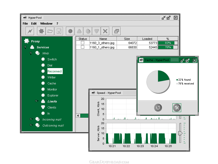Click the 78% progress bar
This screenshot has height=164, width=218.
[168, 47]
